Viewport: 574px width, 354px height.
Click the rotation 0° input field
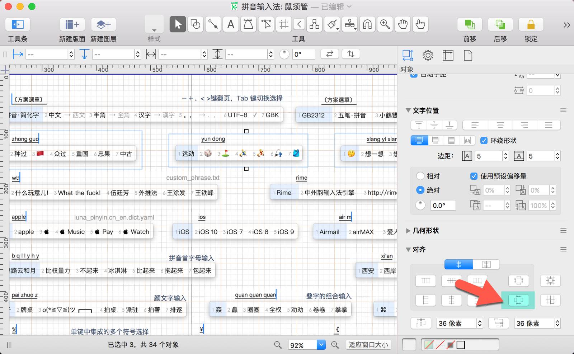click(304, 54)
